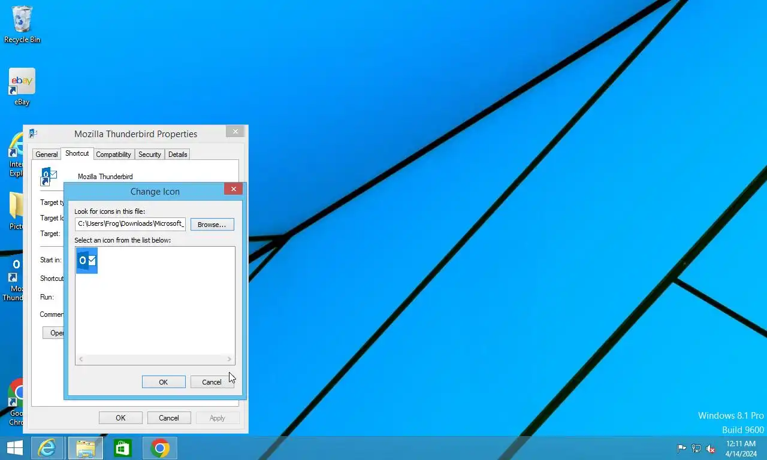
Task: Click Cancel in the Properties window
Action: coord(169,418)
